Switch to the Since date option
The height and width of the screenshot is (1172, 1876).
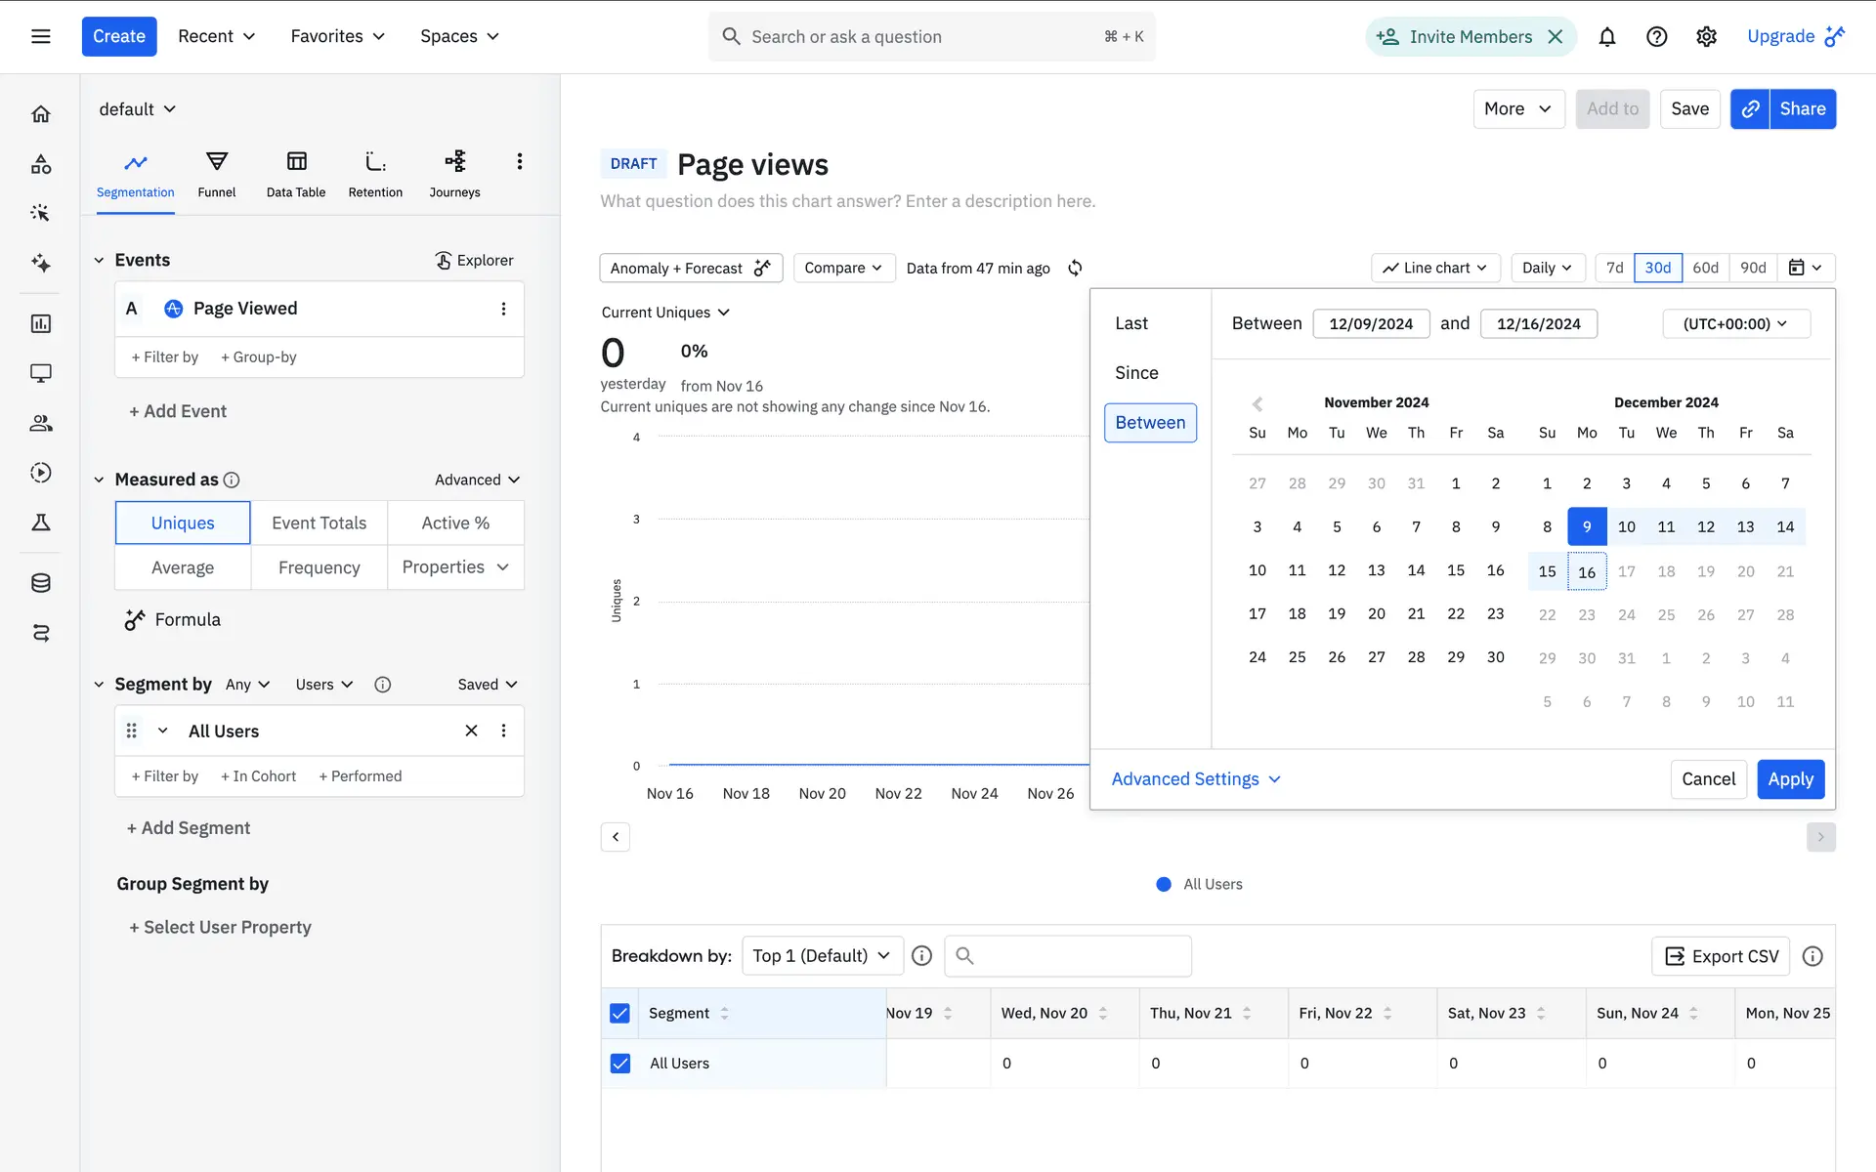1136,373
